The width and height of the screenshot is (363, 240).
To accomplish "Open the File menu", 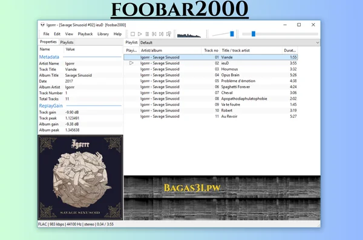I will tap(47, 34).
